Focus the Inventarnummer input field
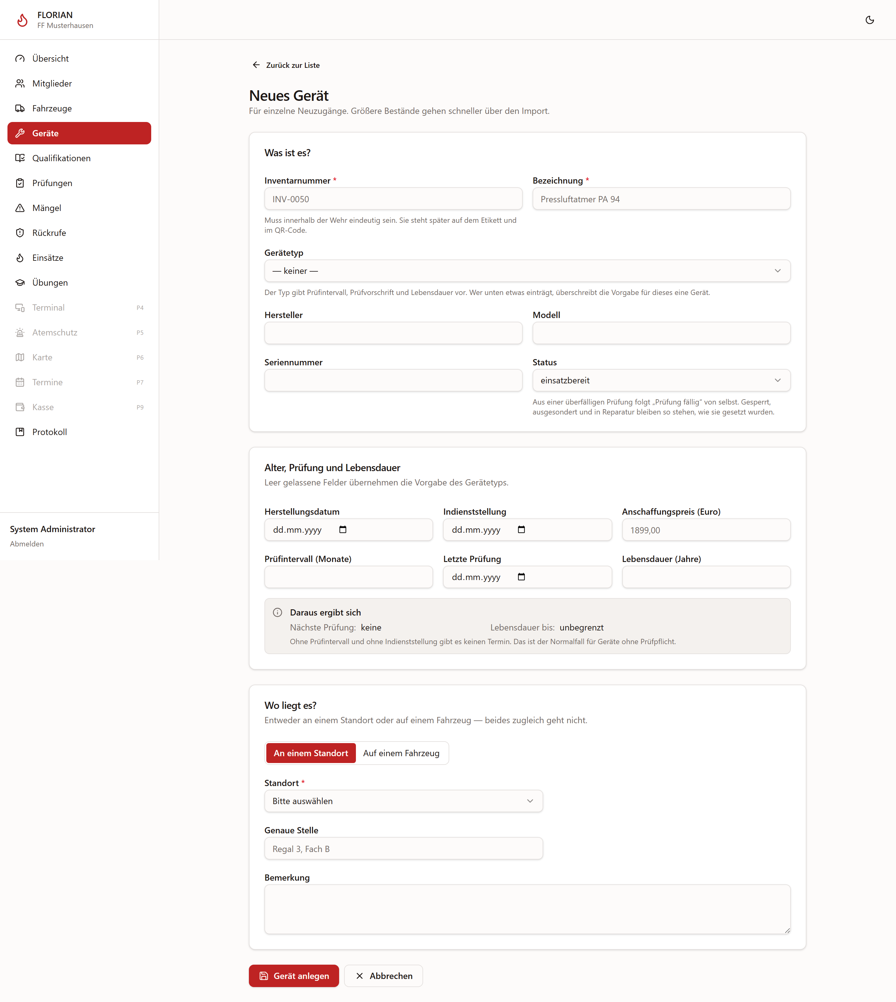Image resolution: width=896 pixels, height=1002 pixels. click(393, 199)
